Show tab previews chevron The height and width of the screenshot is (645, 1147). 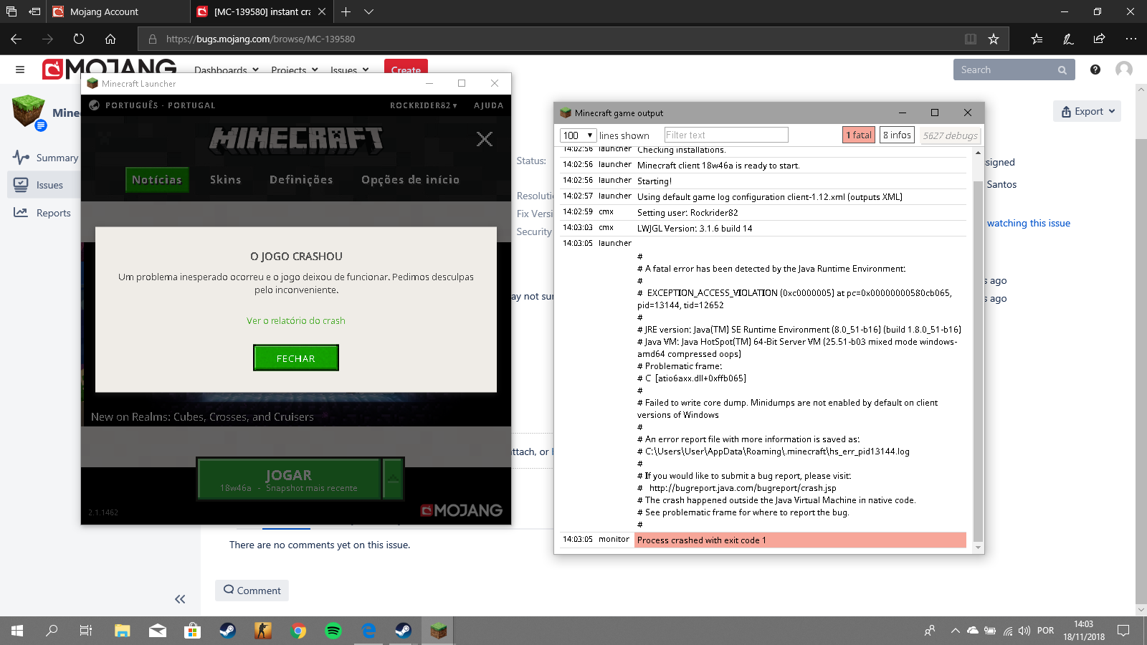[x=368, y=11]
